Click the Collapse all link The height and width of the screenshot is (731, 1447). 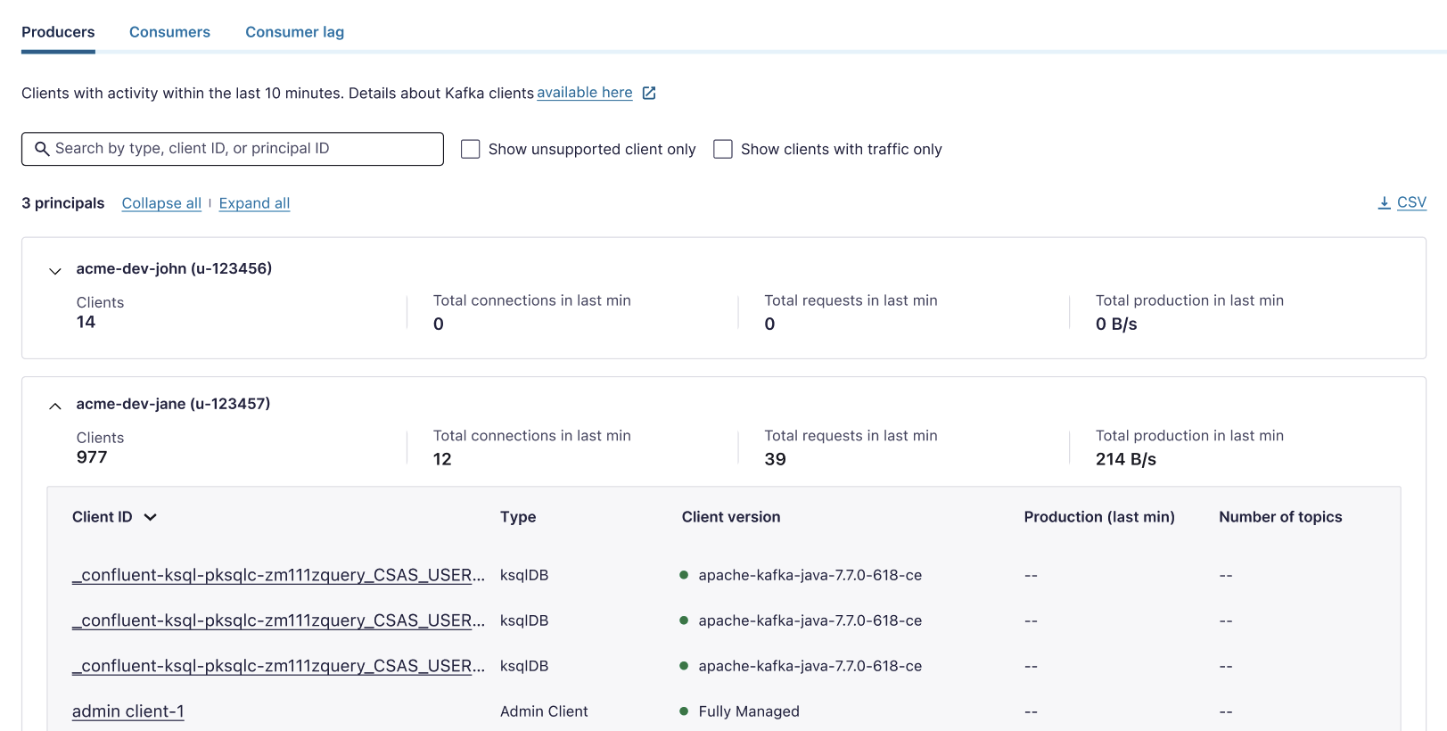click(x=161, y=203)
